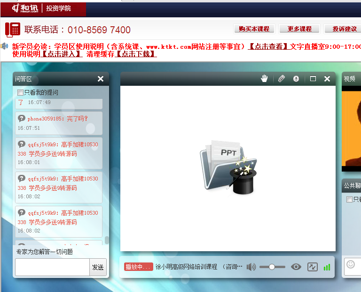Enable the 只看我的提问 checkbox
Image resolution: width=361 pixels, height=292 pixels.
[20, 93]
